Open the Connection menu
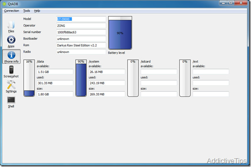 coord(12,11)
